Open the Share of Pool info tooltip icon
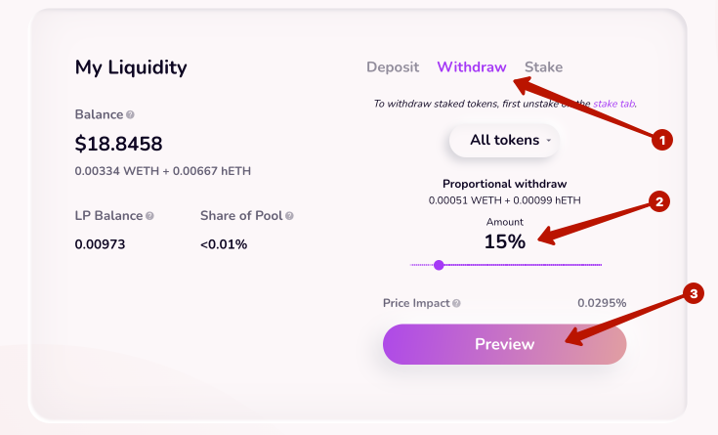This screenshot has height=435, width=718. 289,216
